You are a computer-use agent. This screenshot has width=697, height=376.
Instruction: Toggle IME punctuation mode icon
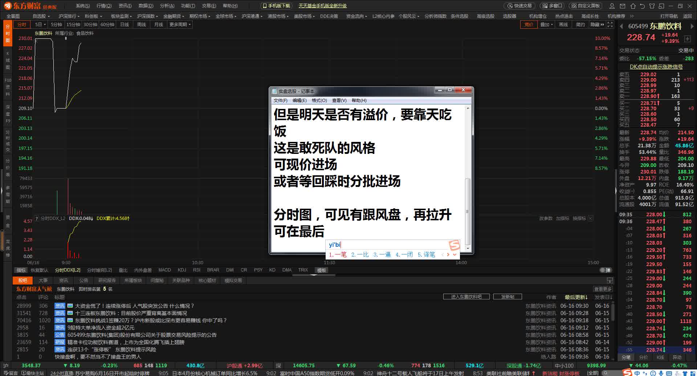pos(645,374)
